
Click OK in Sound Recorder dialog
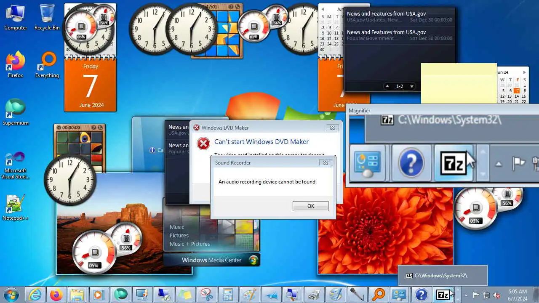pyautogui.click(x=311, y=206)
